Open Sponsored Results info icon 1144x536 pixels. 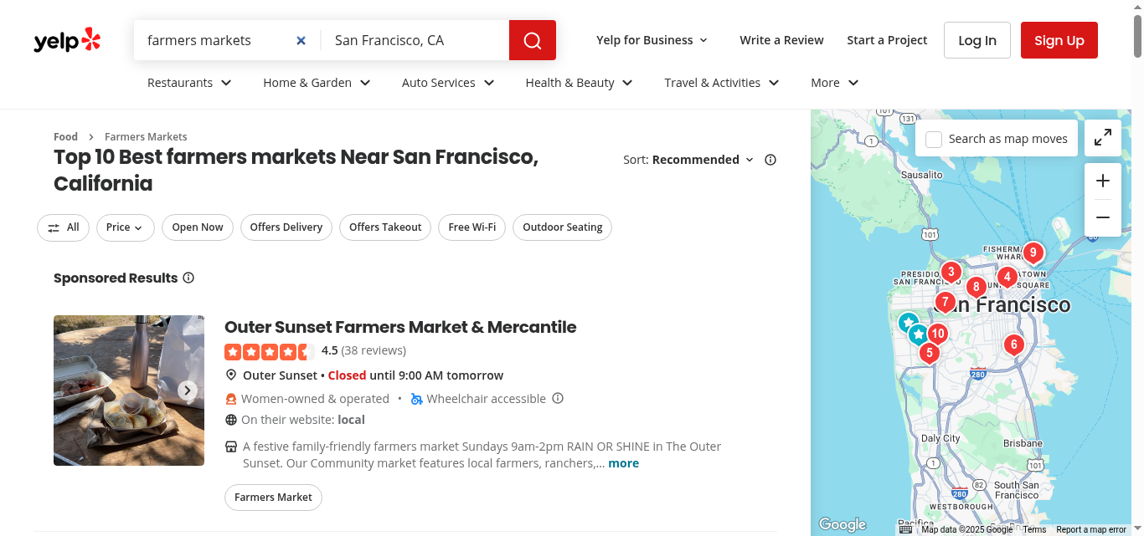188,278
